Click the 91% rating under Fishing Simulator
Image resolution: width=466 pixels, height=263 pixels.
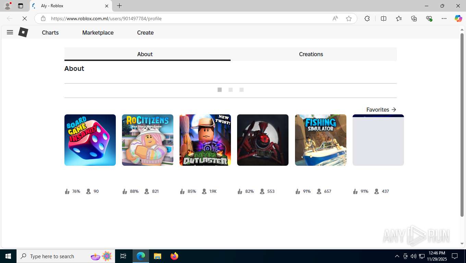tap(307, 191)
